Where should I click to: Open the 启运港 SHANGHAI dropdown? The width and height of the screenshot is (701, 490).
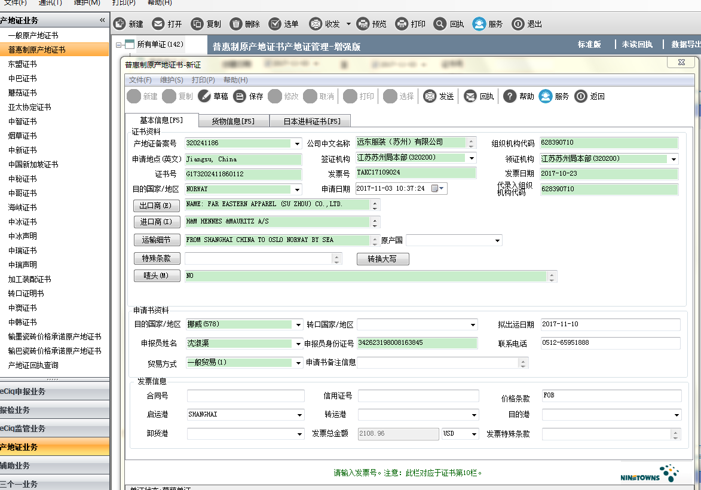pyautogui.click(x=299, y=415)
